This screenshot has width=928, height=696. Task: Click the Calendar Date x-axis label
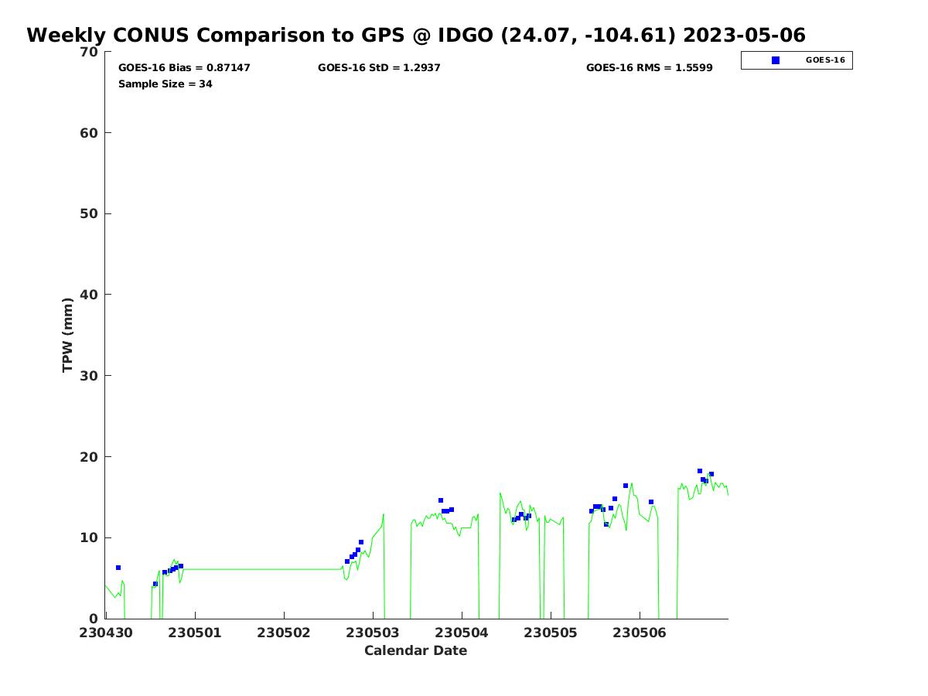415,651
